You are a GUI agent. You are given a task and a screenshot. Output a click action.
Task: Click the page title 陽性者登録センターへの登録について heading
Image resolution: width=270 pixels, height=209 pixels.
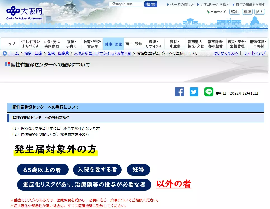click(x=50, y=65)
